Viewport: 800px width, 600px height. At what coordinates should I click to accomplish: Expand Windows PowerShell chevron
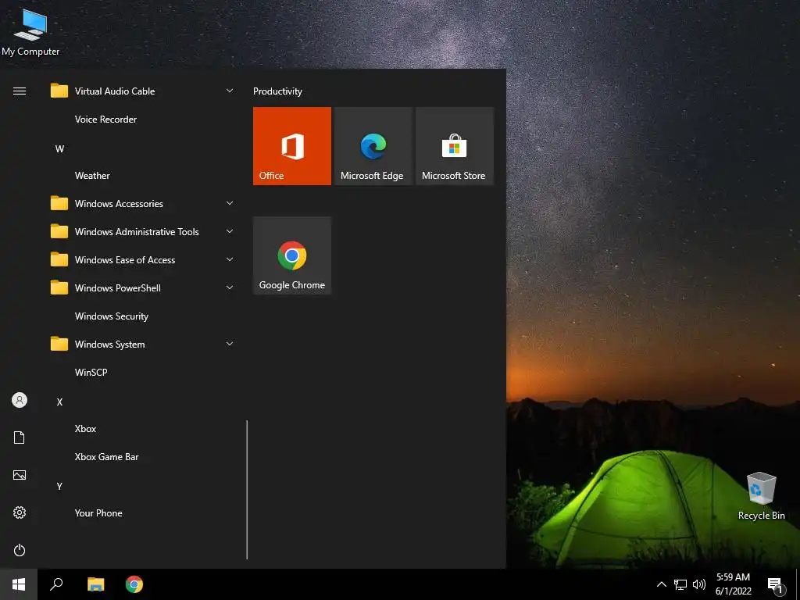(230, 287)
